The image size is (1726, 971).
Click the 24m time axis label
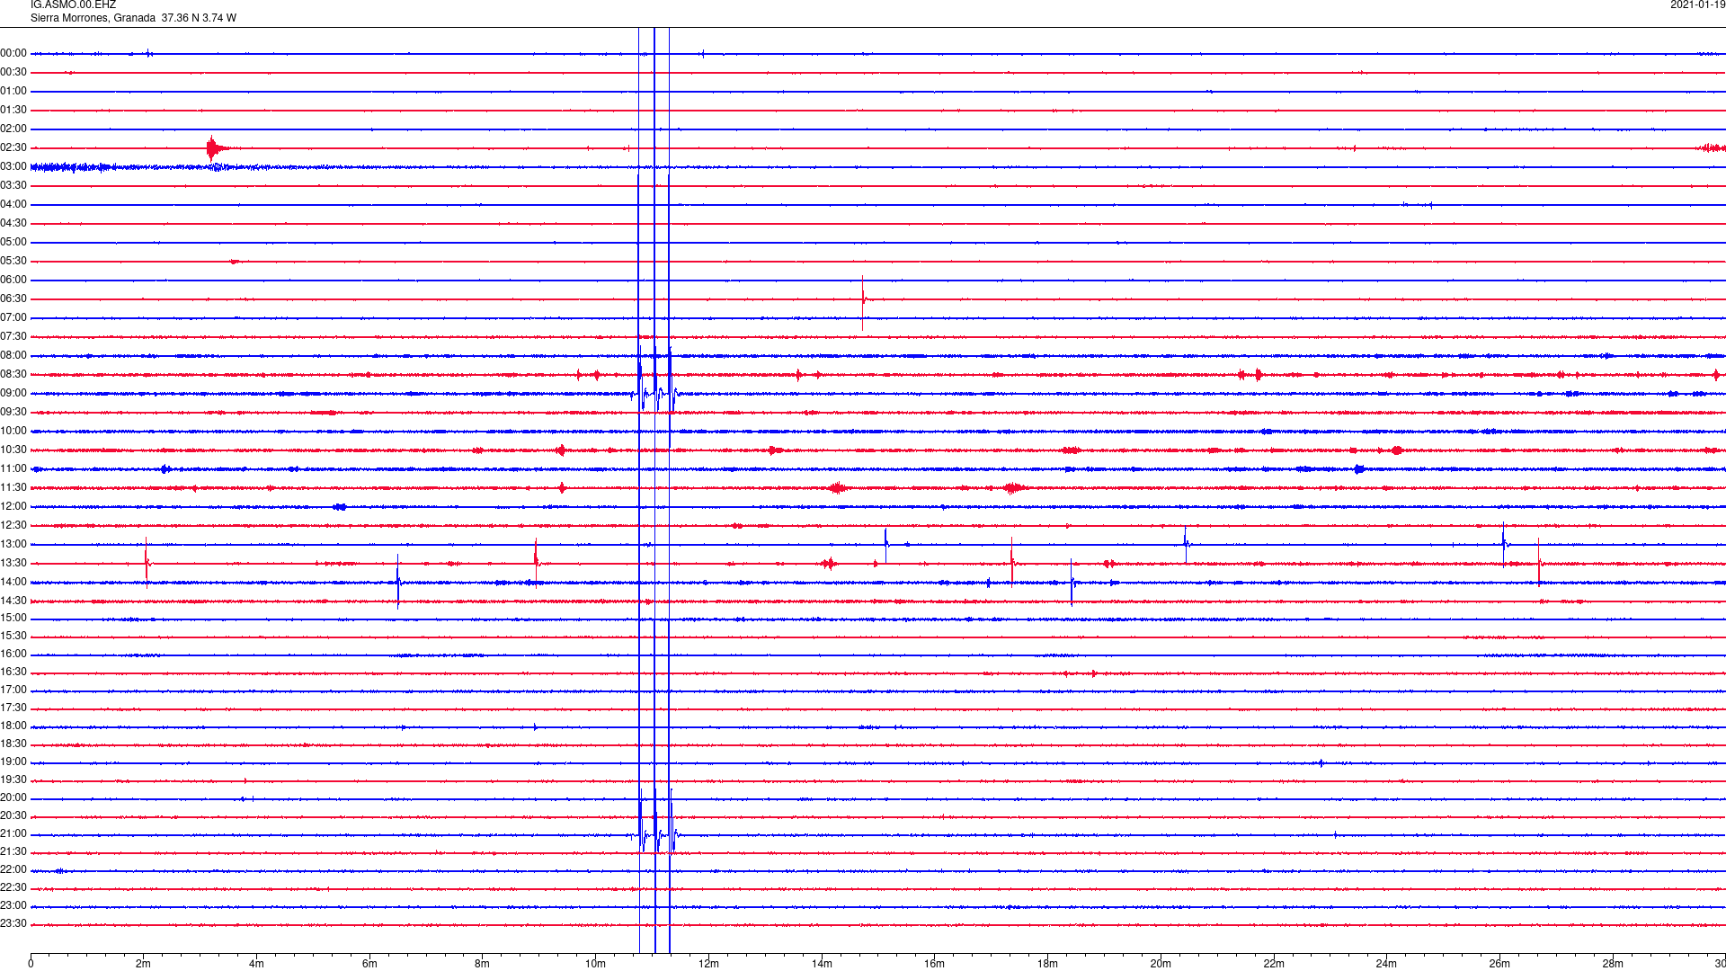click(1386, 965)
